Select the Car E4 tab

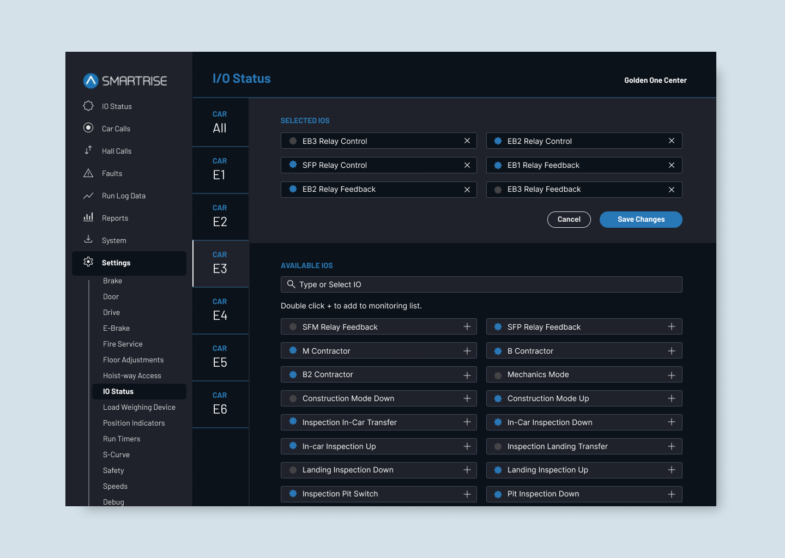click(220, 311)
